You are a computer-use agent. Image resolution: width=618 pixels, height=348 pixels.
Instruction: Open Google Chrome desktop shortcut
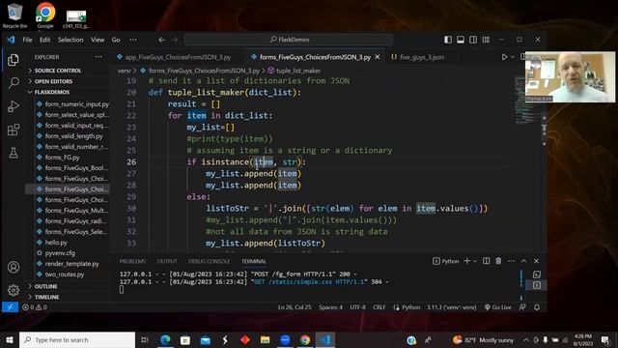[x=45, y=15]
